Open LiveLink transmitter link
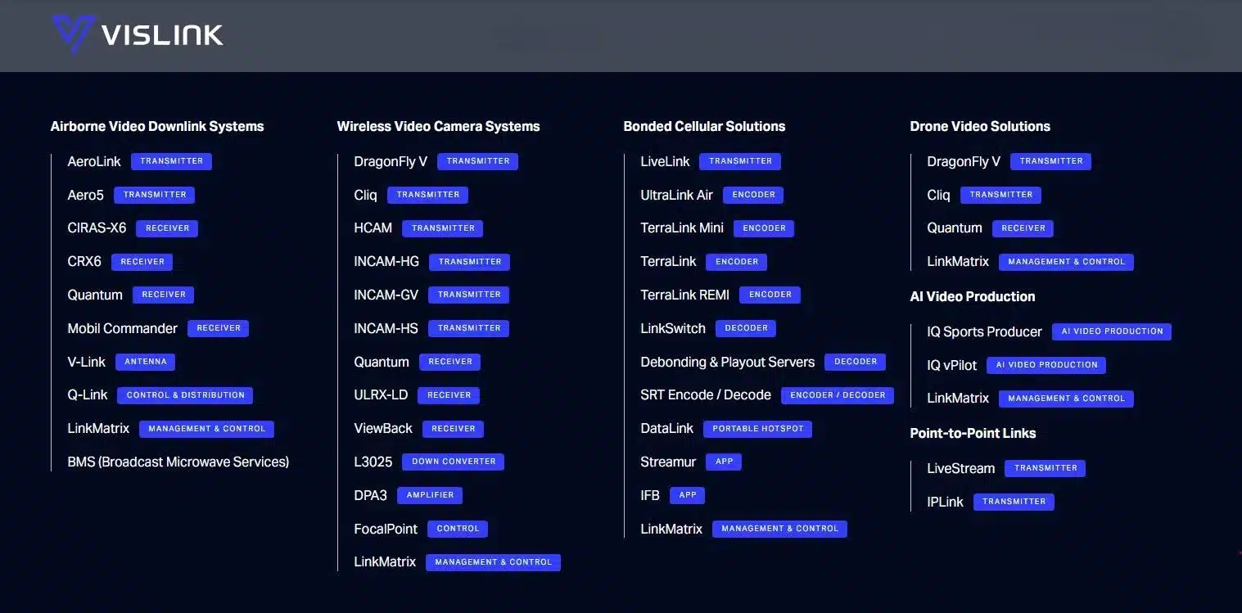Viewport: 1242px width, 613px height. [x=665, y=162]
